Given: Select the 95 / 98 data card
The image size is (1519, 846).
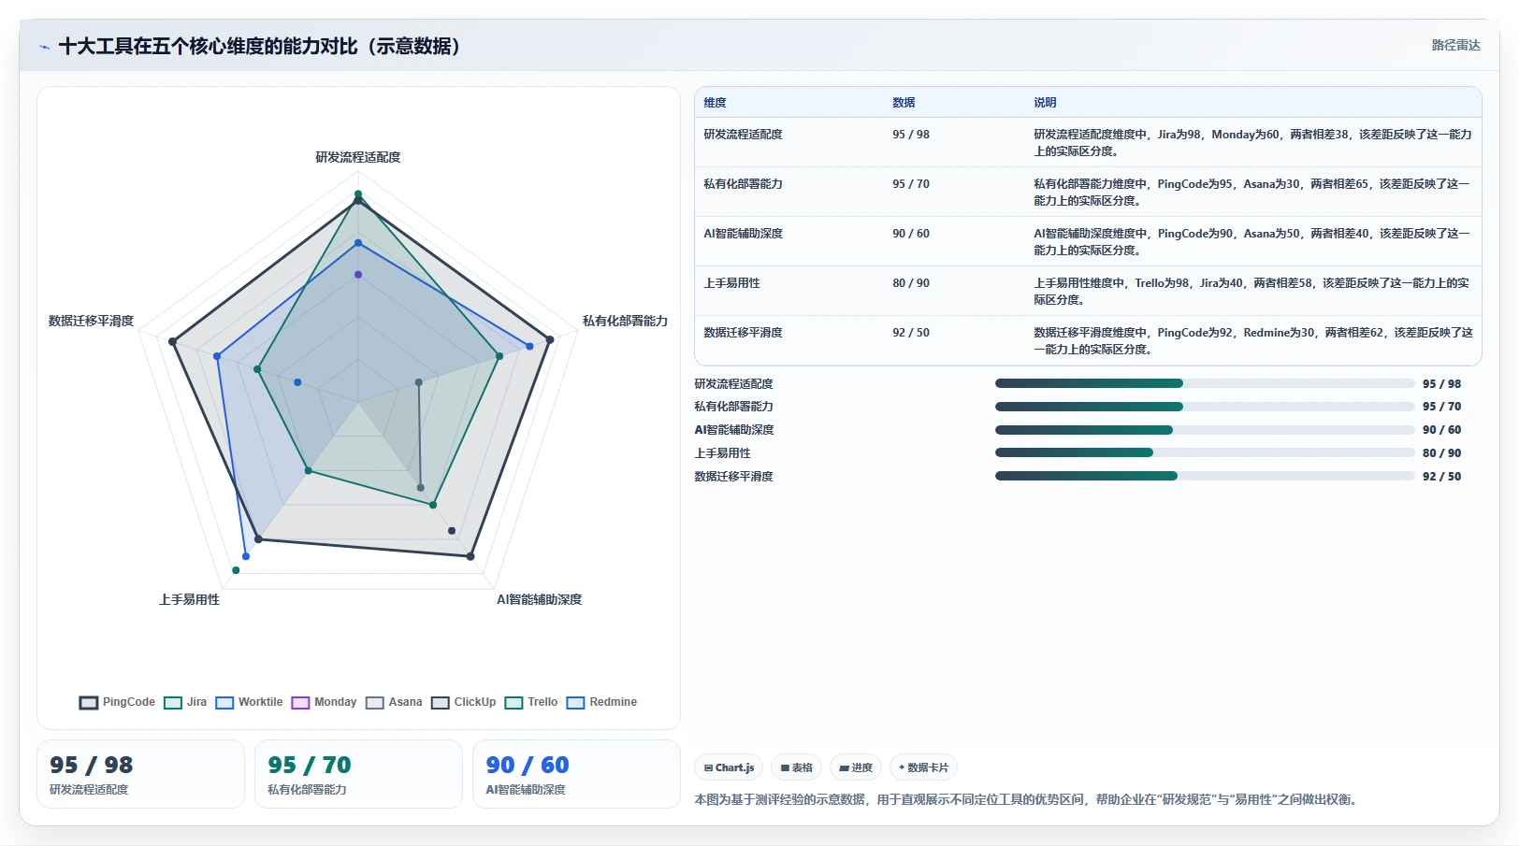Looking at the screenshot, I should tap(140, 774).
